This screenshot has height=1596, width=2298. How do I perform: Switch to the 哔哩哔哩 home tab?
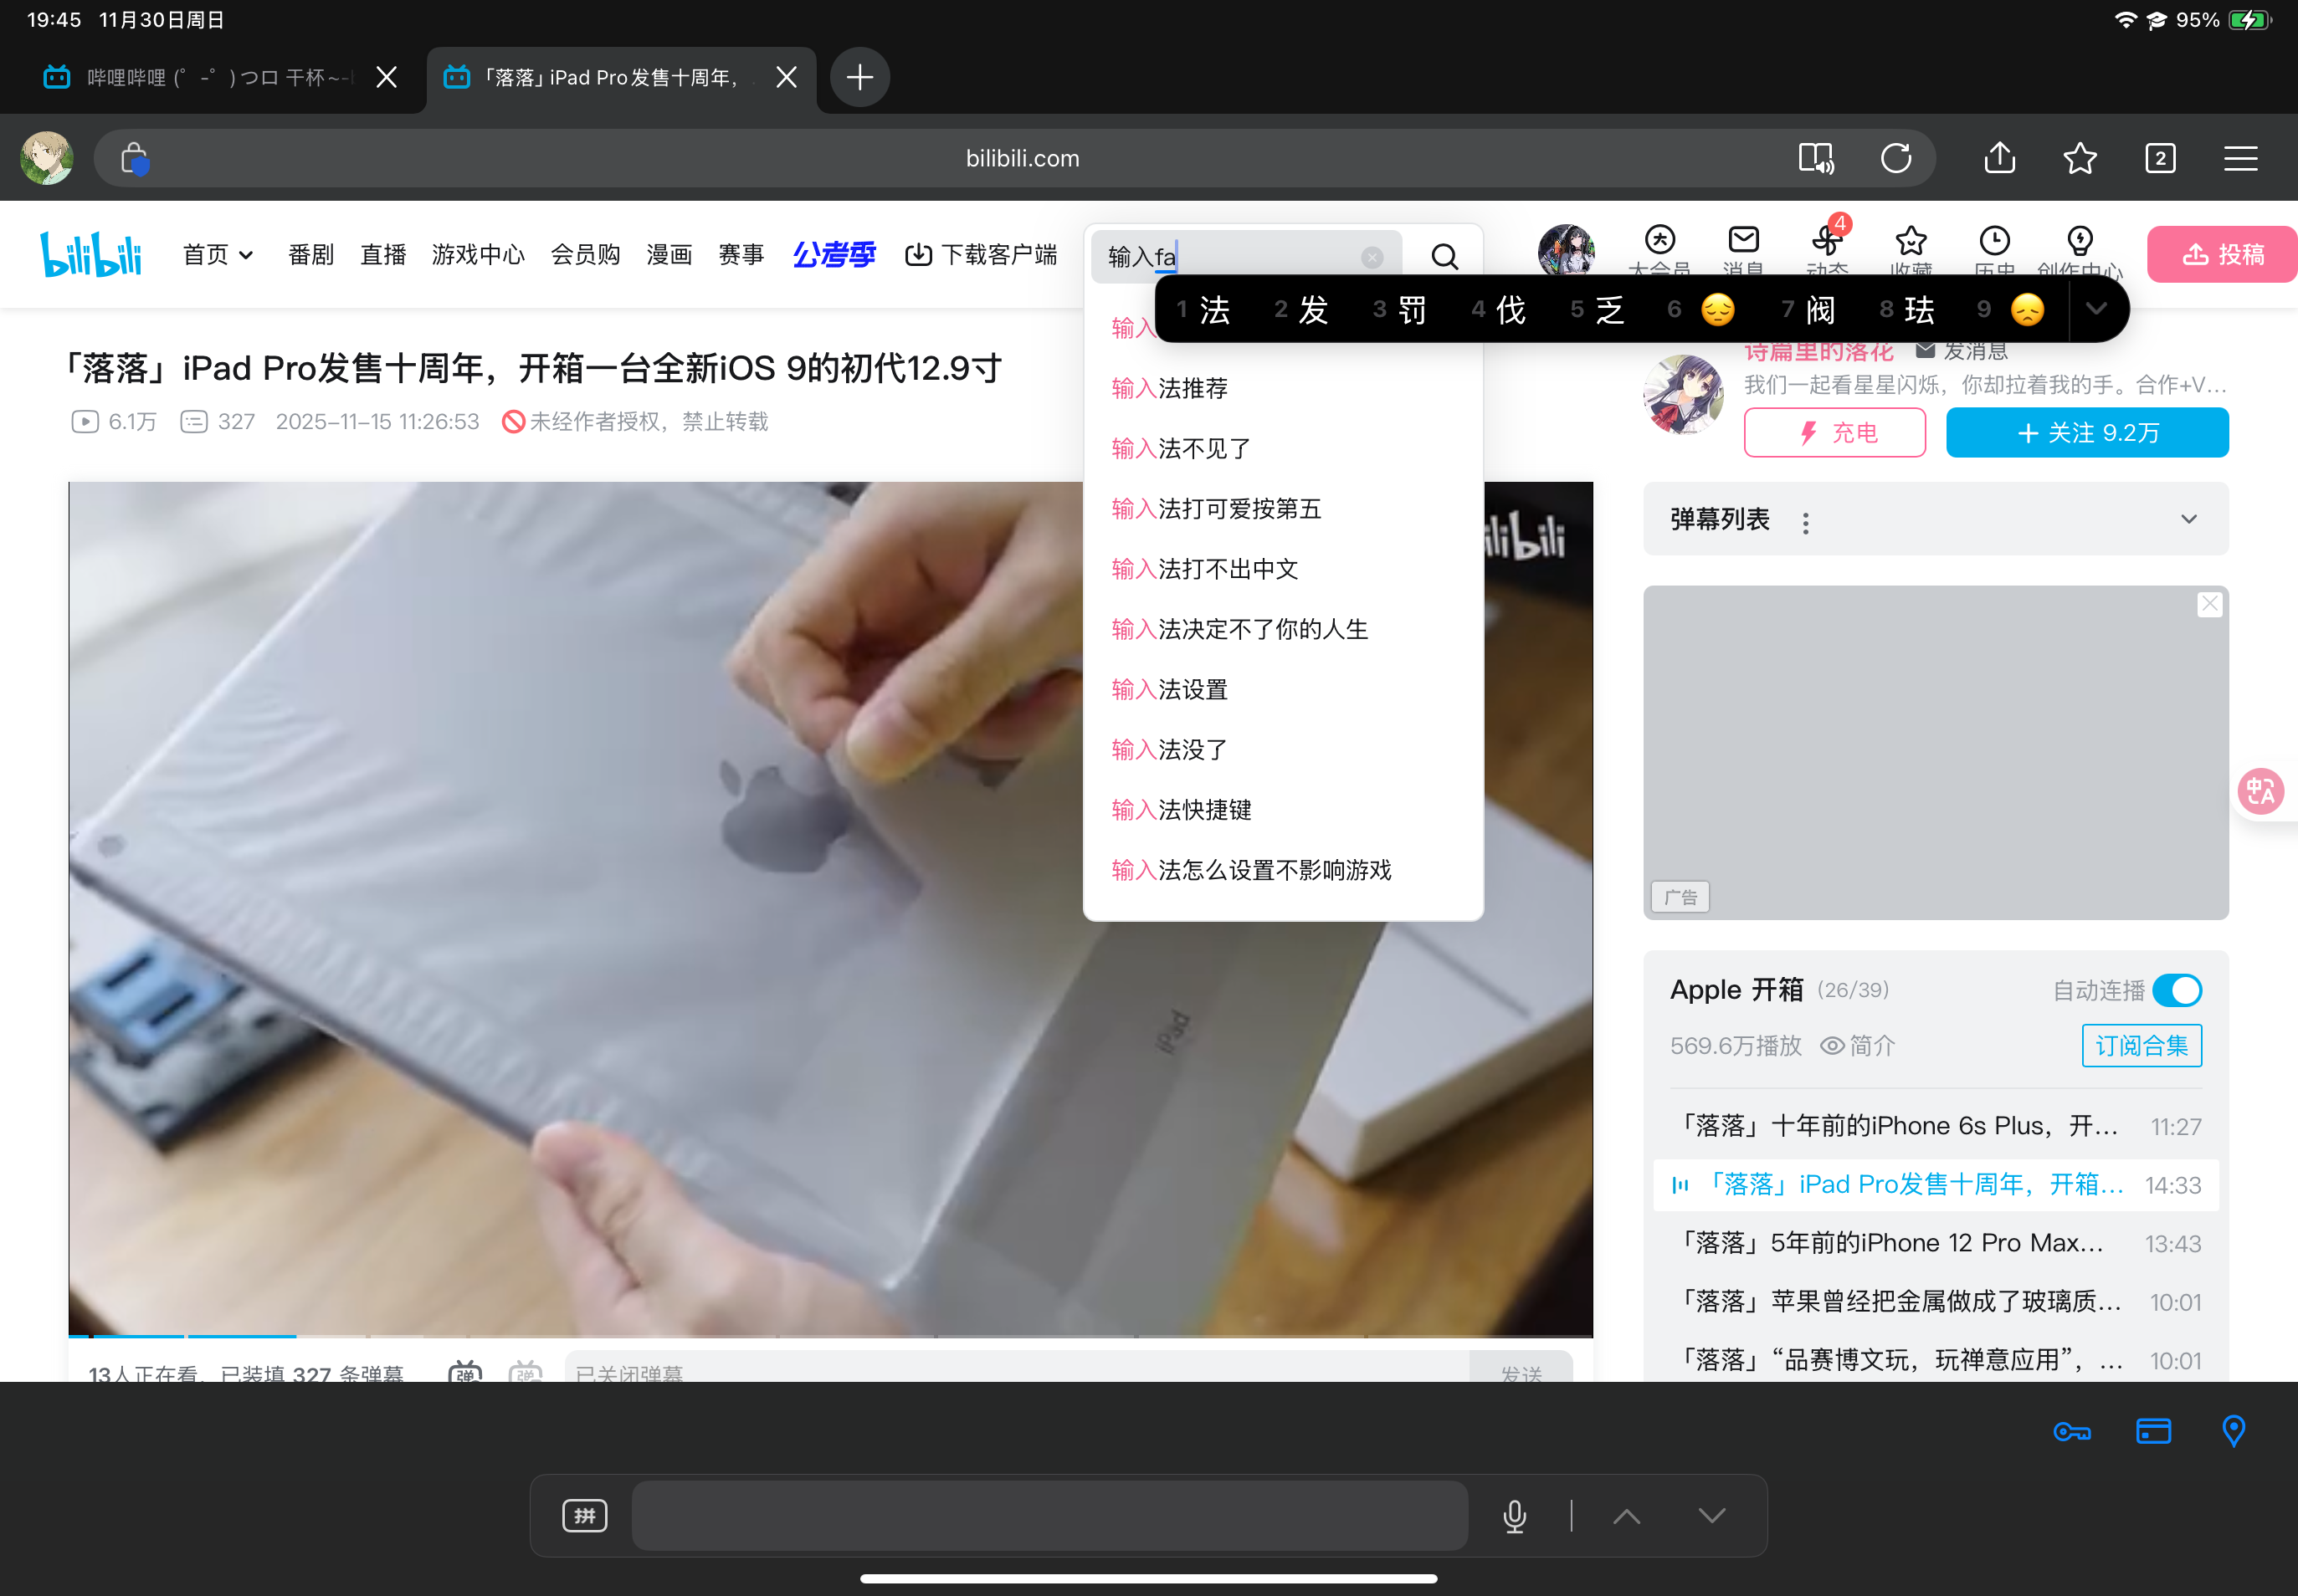[x=200, y=77]
